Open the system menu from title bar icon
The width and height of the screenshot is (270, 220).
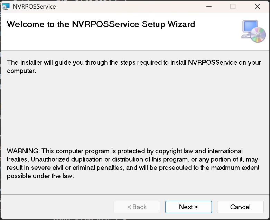click(6, 6)
